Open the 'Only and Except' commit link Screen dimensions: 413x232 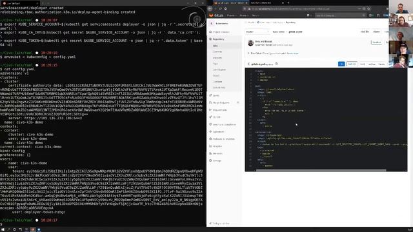coord(263,41)
